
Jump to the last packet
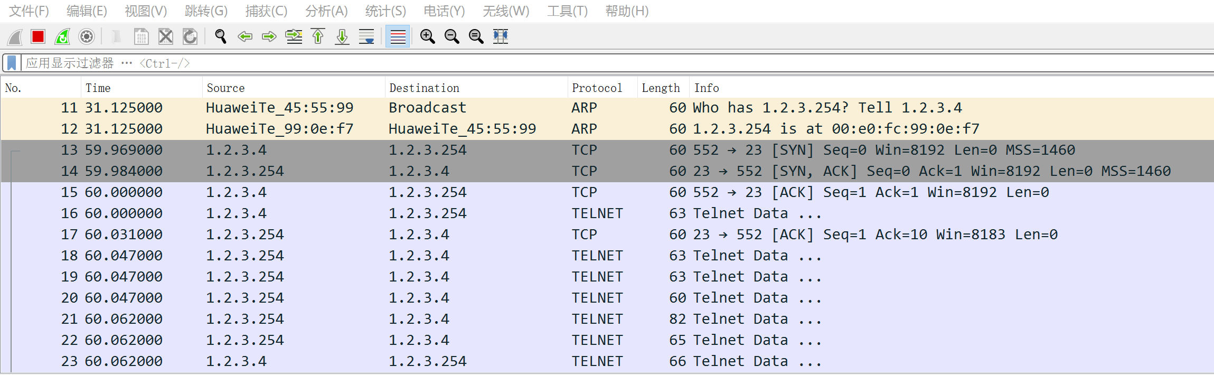(x=342, y=36)
